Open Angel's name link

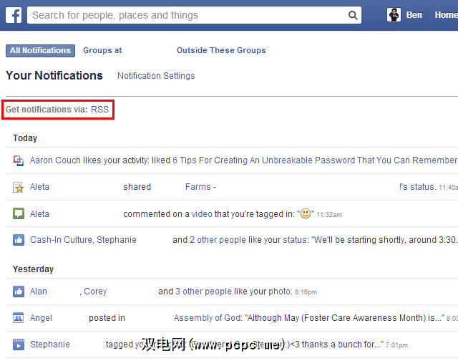click(x=41, y=318)
